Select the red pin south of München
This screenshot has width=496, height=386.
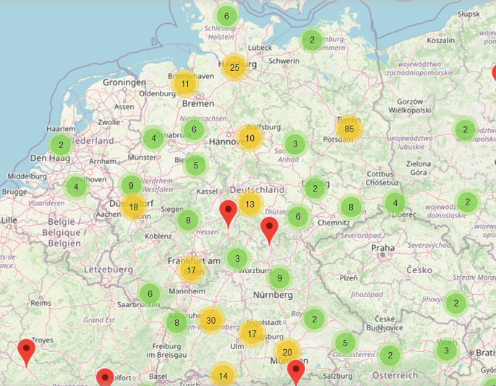pos(296,372)
